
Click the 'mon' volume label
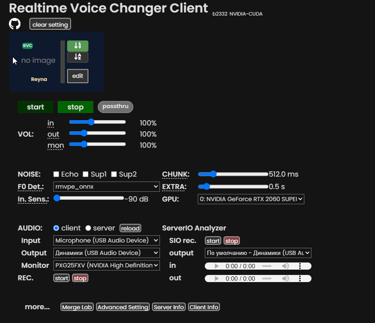point(56,145)
